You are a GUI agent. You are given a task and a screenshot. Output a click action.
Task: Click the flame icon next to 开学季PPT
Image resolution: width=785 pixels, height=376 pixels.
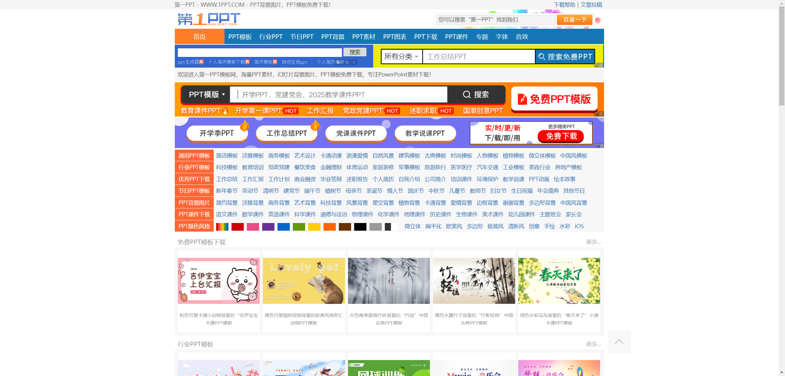click(x=245, y=126)
